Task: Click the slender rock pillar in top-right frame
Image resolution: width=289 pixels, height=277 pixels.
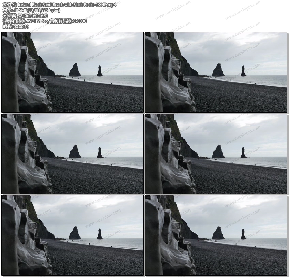Action: [x=243, y=71]
